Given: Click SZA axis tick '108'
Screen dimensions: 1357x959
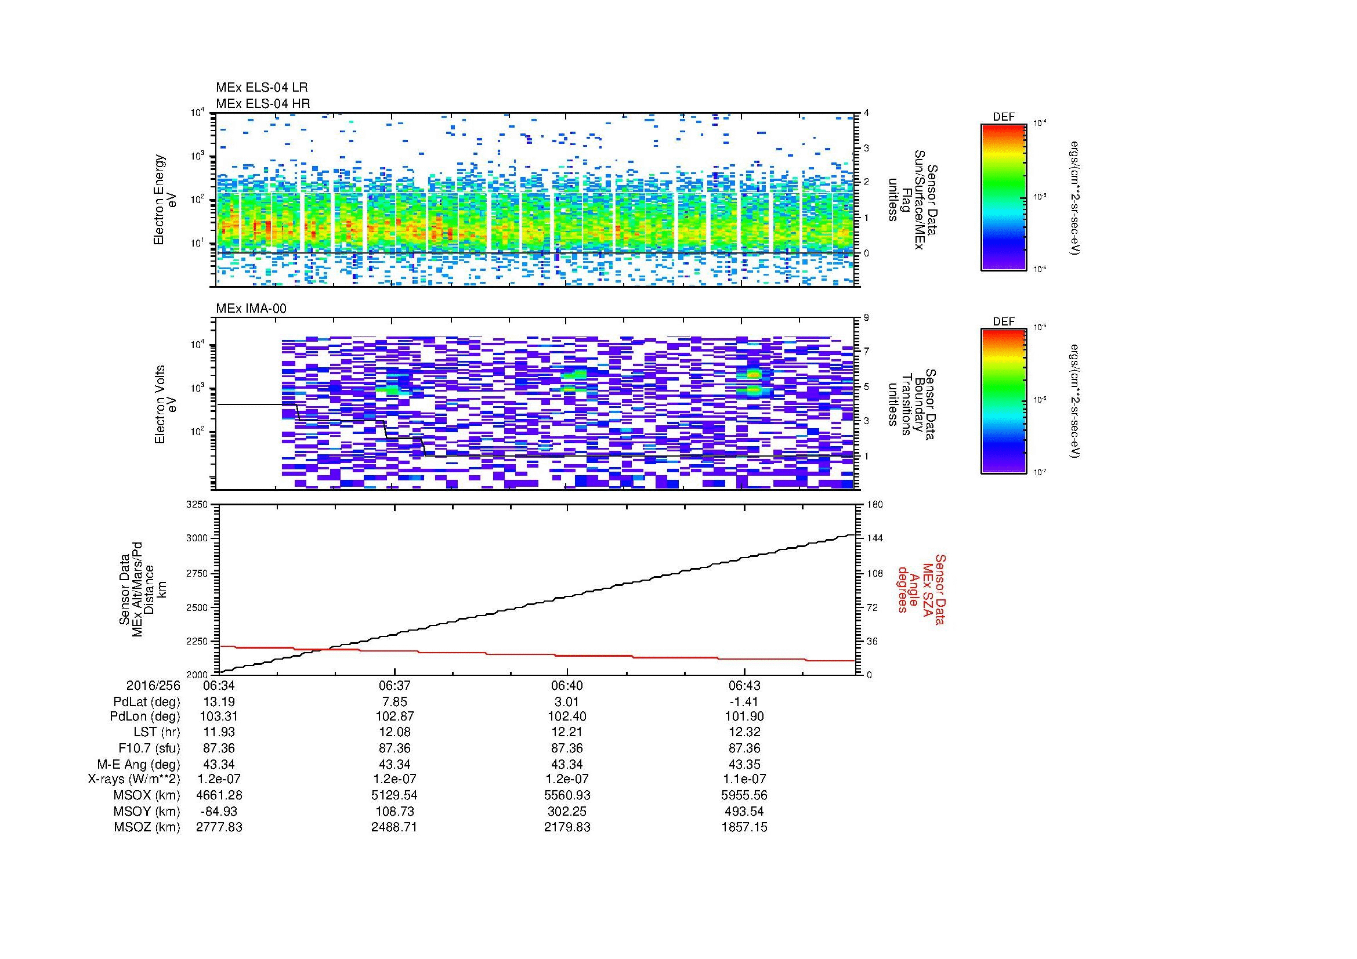Looking at the screenshot, I should pyautogui.click(x=874, y=573).
